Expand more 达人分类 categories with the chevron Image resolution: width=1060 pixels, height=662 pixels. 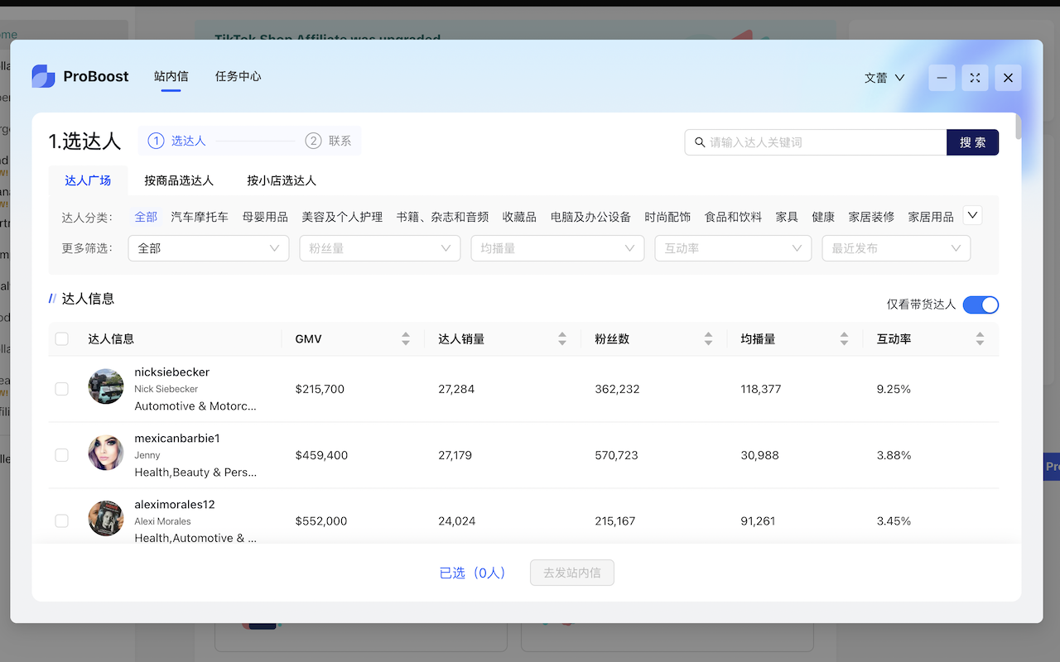tap(972, 214)
